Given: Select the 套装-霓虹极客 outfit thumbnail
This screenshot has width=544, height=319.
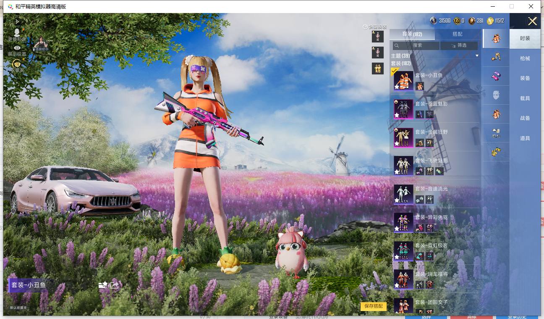Looking at the screenshot, I should pyautogui.click(x=403, y=251).
